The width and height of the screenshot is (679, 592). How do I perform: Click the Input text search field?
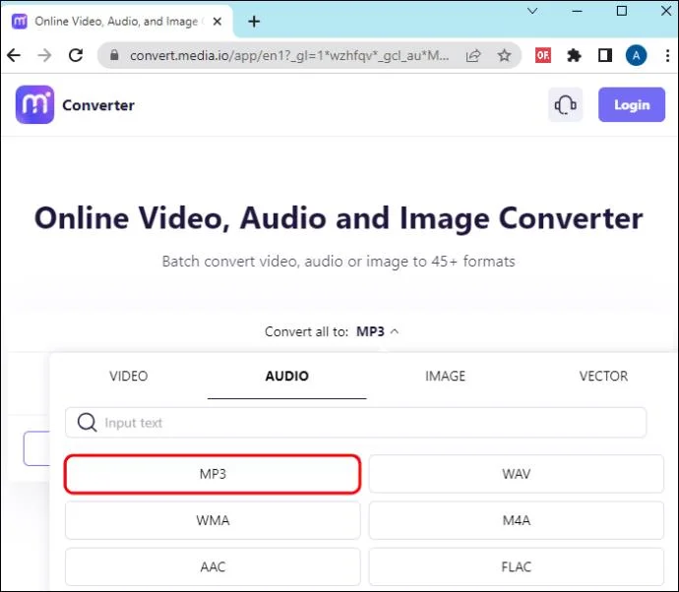click(x=356, y=422)
